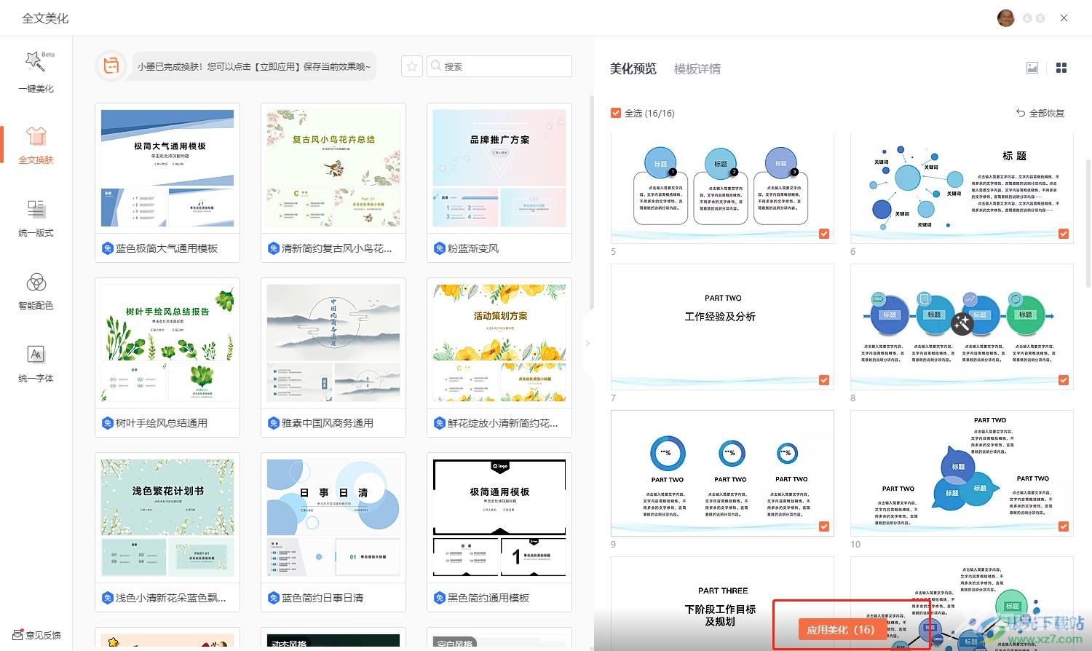
Task: Open the 一键美化 magic wand tool
Action: pos(36,63)
